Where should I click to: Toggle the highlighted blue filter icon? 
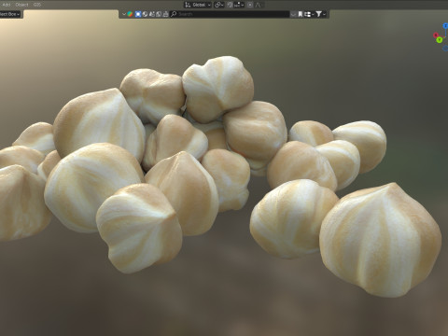tap(138, 14)
